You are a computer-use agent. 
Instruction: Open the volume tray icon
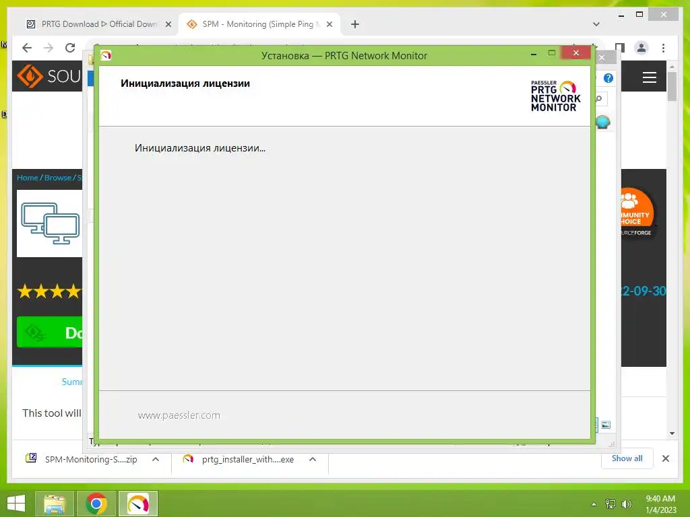(x=626, y=504)
